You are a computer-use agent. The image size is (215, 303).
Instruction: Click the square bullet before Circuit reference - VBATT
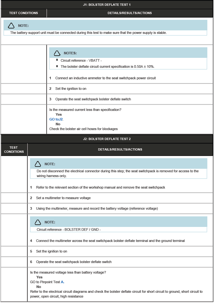click(x=57, y=60)
